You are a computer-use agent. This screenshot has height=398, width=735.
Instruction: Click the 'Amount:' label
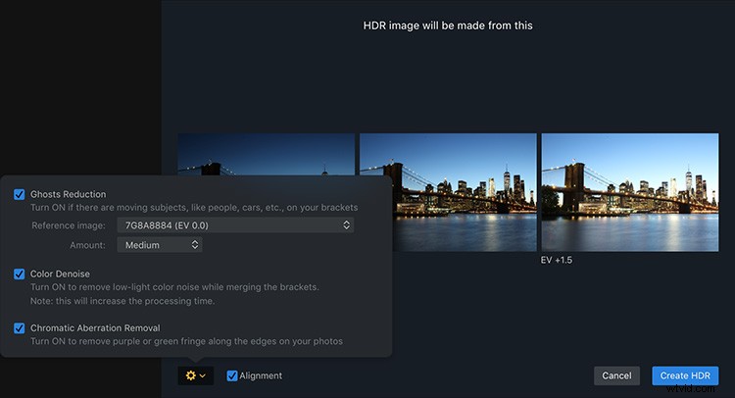click(x=87, y=245)
